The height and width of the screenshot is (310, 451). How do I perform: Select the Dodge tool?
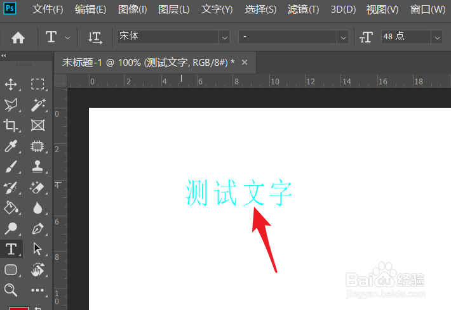pos(11,228)
